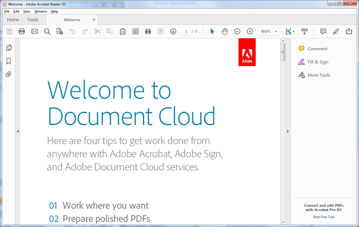Image resolution: width=359 pixels, height=227 pixels.
Task: Select the Welcome document tab
Action: (72, 20)
